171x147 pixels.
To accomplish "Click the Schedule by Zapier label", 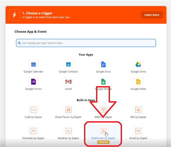I will tap(33, 138).
